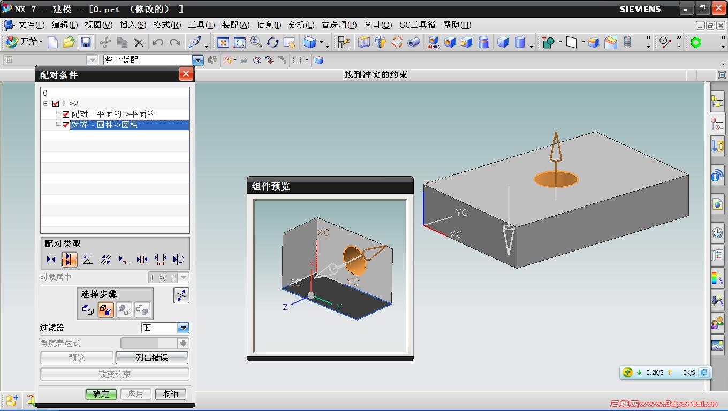This screenshot has width=728, height=411.
Task: Activate the Rotate view tool
Action: tap(272, 42)
